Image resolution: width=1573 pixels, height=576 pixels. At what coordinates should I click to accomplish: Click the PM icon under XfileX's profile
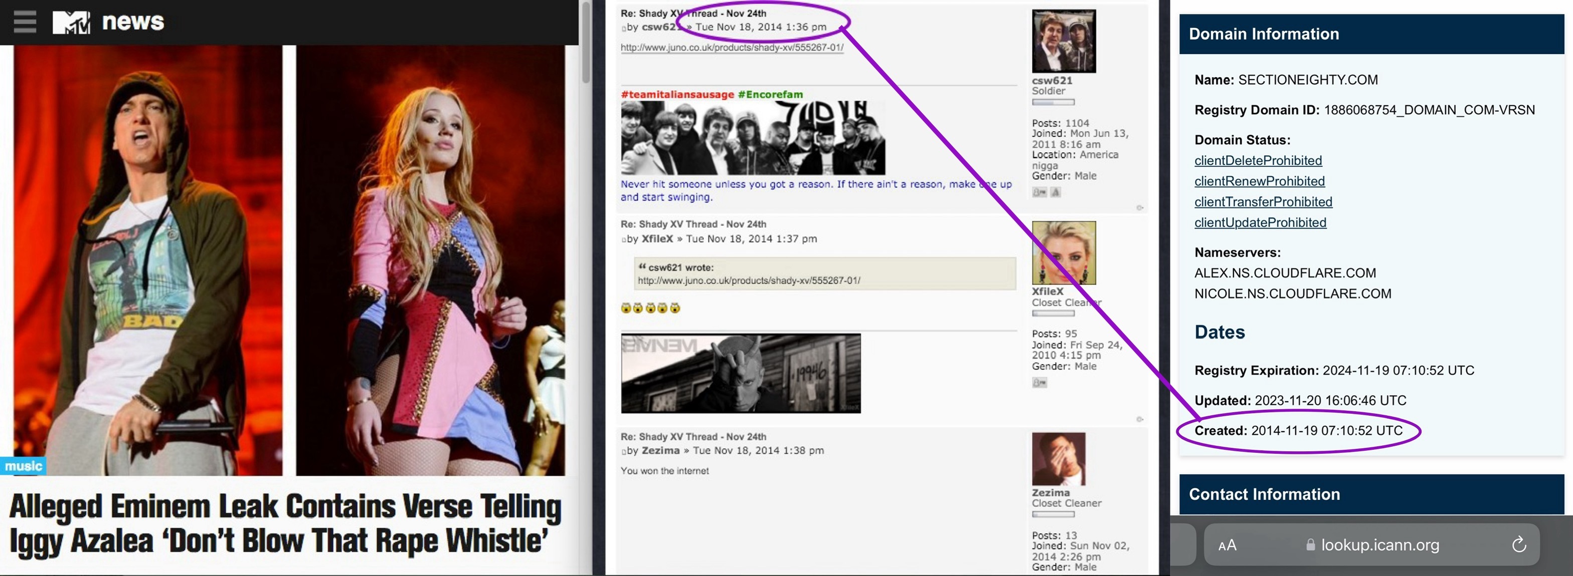coord(1039,383)
